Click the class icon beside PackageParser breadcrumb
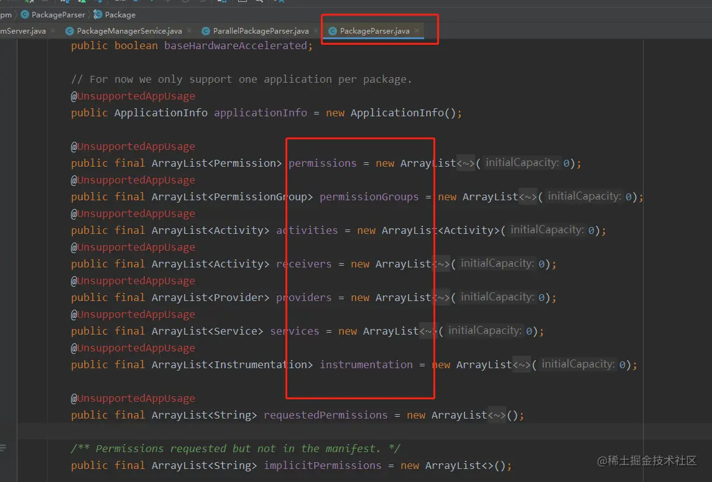This screenshot has width=712, height=482. [x=25, y=14]
